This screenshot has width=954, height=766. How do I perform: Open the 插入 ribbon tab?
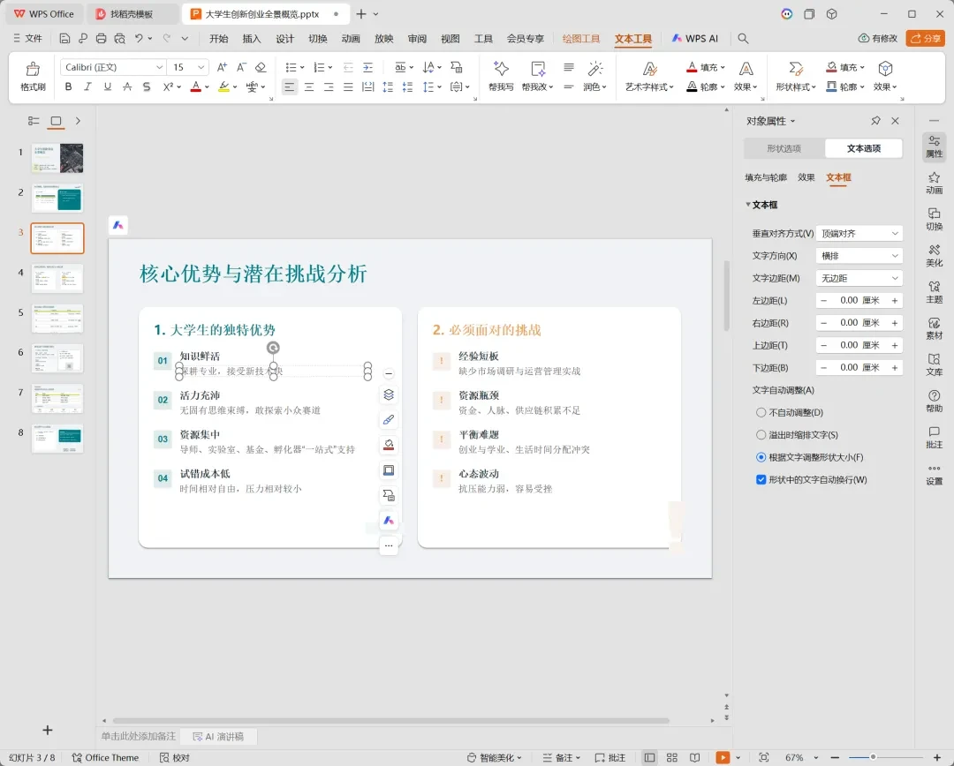coord(251,38)
